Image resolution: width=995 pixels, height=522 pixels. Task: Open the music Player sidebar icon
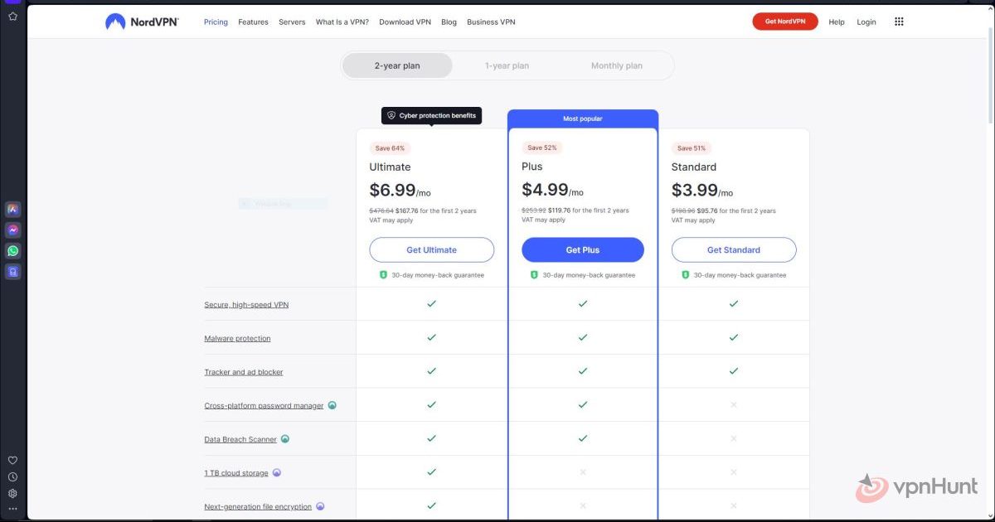(x=12, y=272)
